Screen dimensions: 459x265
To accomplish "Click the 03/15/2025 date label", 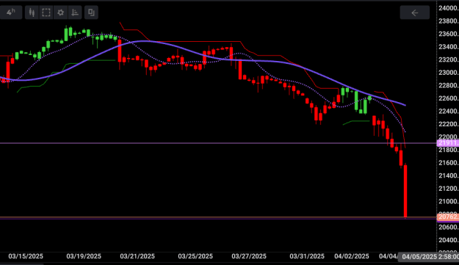I will point(26,256).
